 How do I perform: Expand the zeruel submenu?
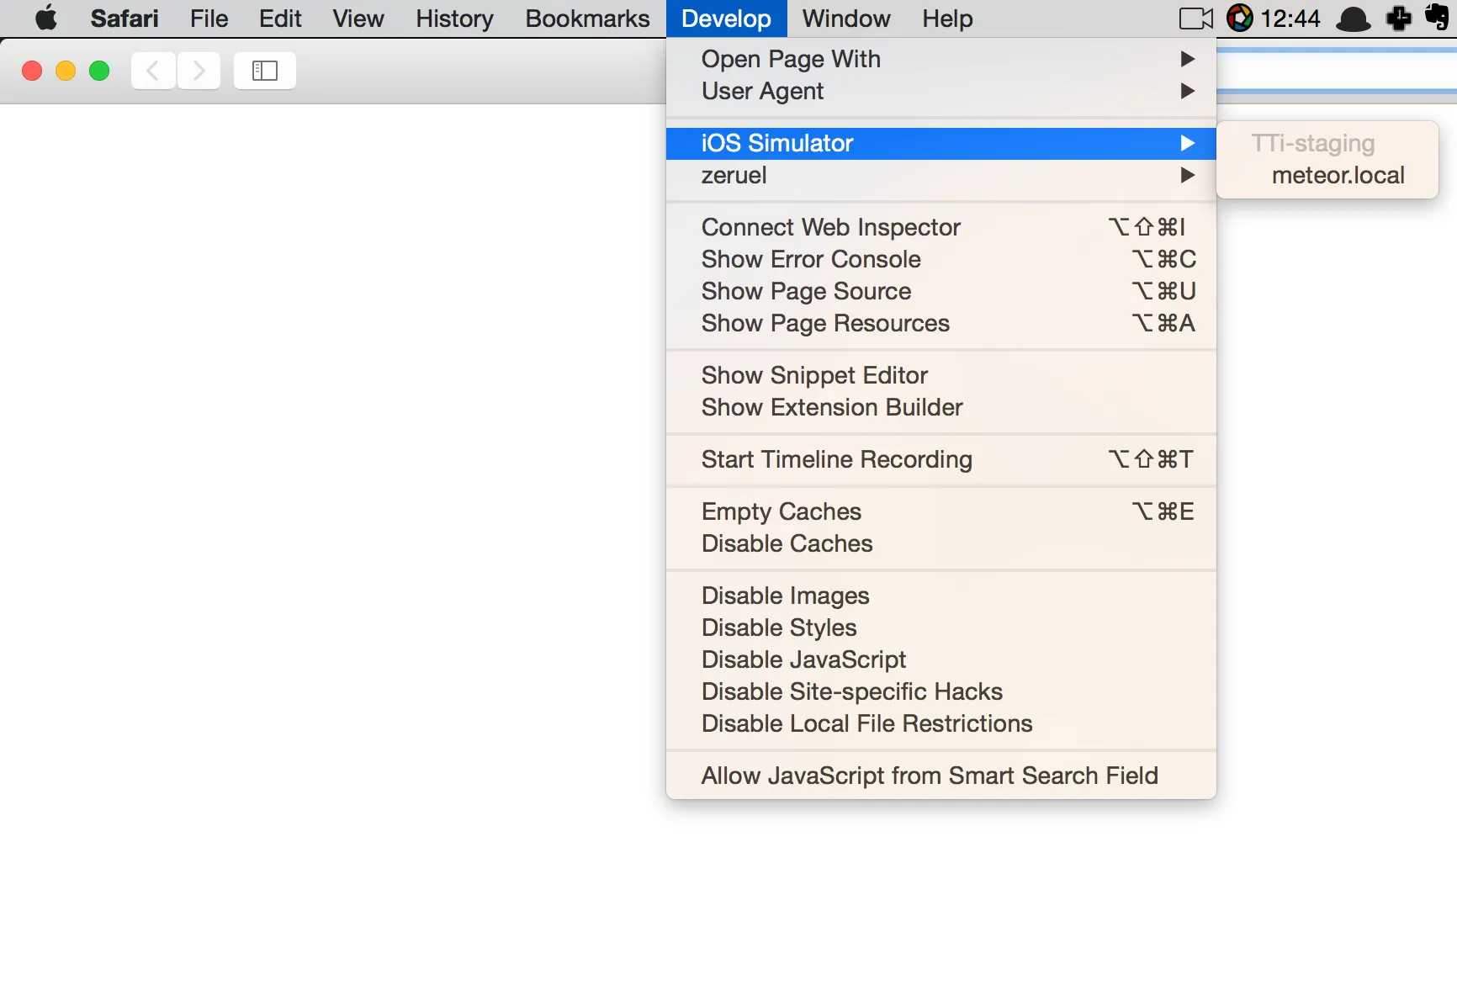734,175
